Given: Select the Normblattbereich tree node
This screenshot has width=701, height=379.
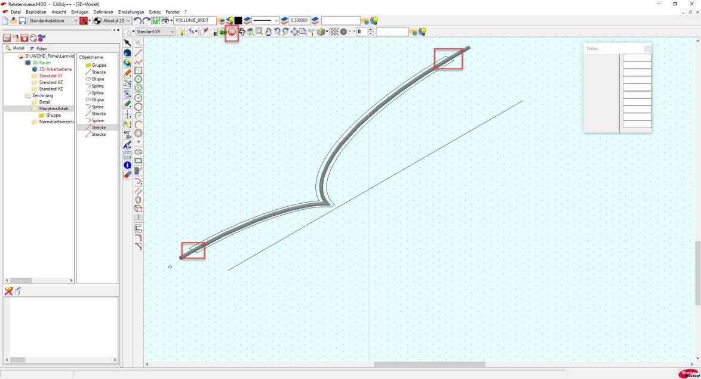Looking at the screenshot, I should (56, 122).
